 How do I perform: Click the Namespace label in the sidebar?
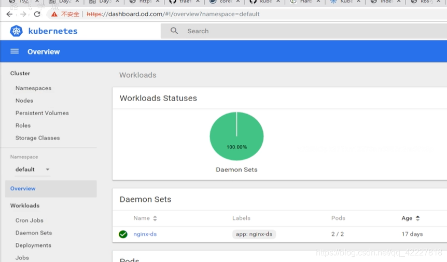tap(24, 157)
